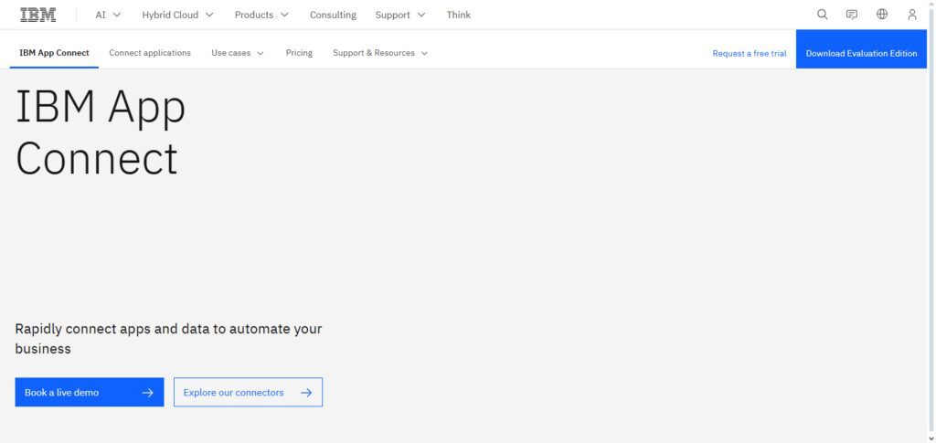
Task: Expand the Support menu chevron
Action: pos(420,15)
